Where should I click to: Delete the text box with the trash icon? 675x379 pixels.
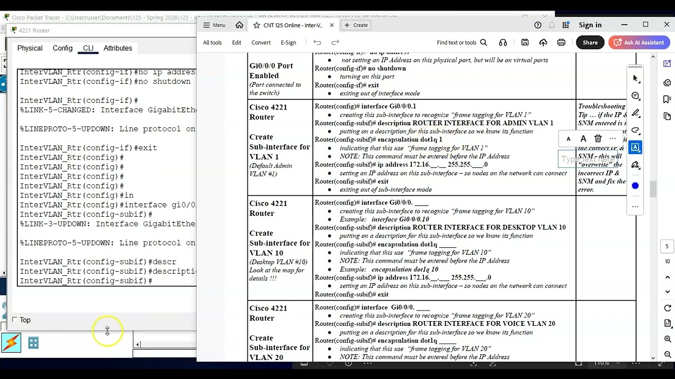(598, 139)
